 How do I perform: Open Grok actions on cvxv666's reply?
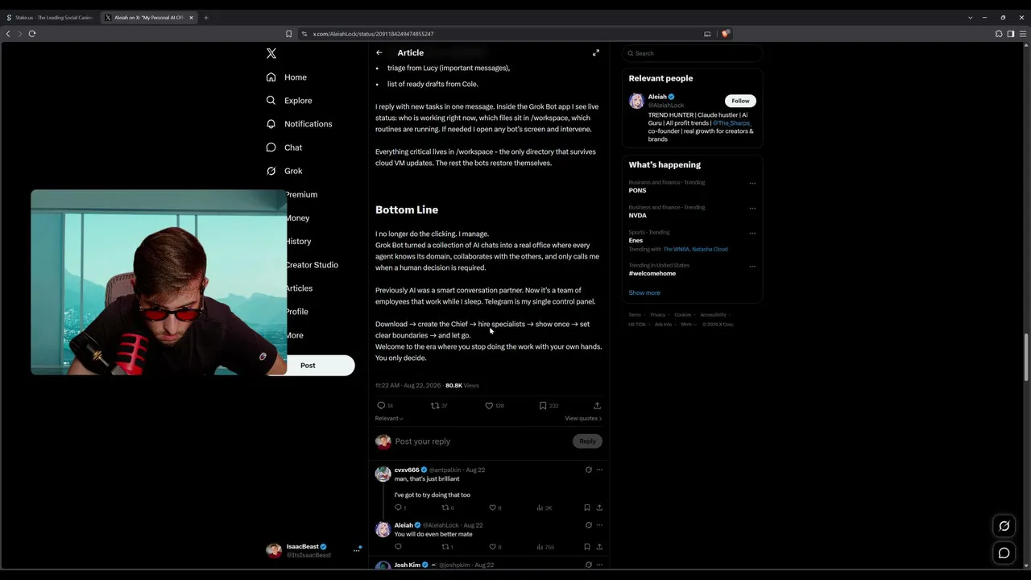pos(588,470)
